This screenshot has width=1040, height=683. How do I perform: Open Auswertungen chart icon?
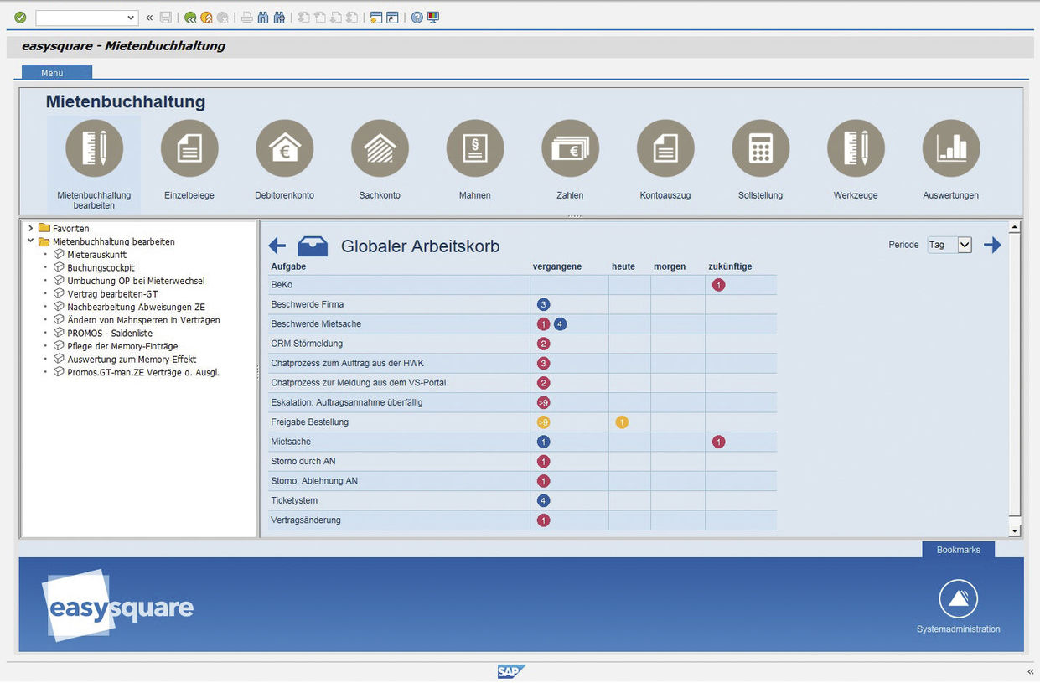coord(950,149)
